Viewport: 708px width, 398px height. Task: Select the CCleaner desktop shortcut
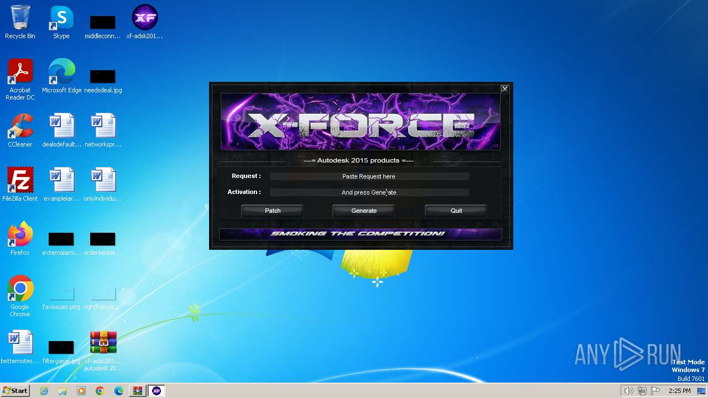20,130
